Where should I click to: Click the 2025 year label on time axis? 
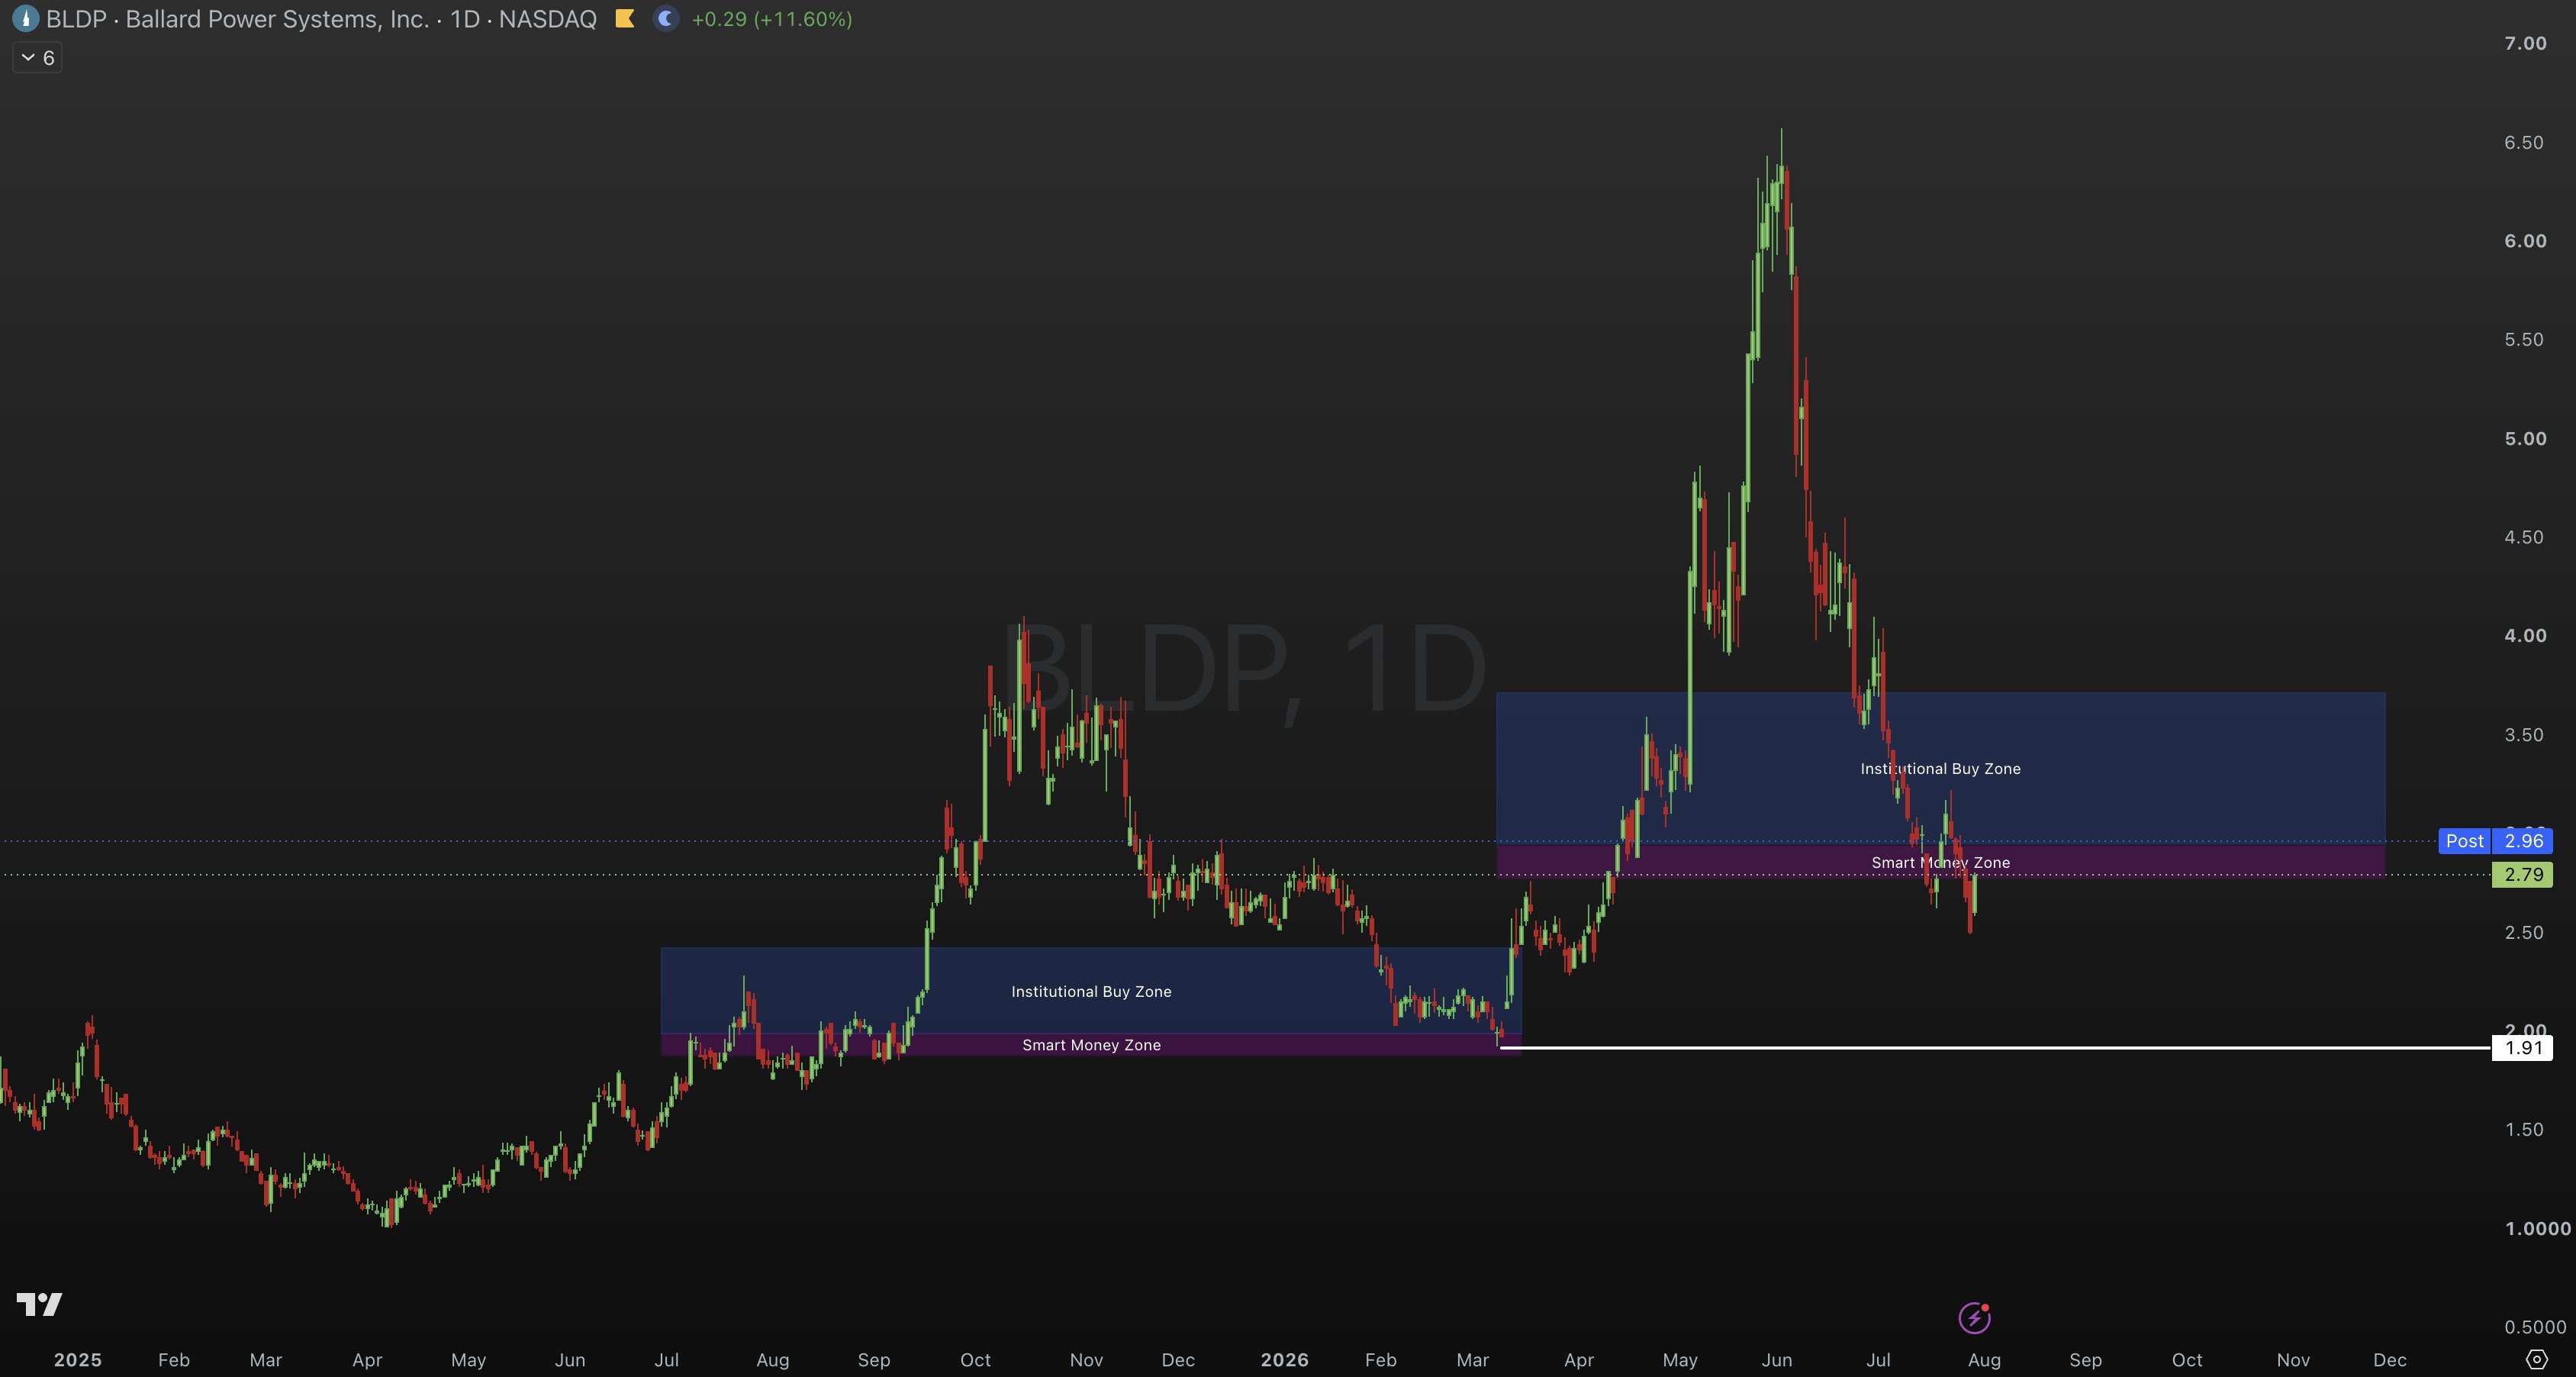pyautogui.click(x=77, y=1360)
